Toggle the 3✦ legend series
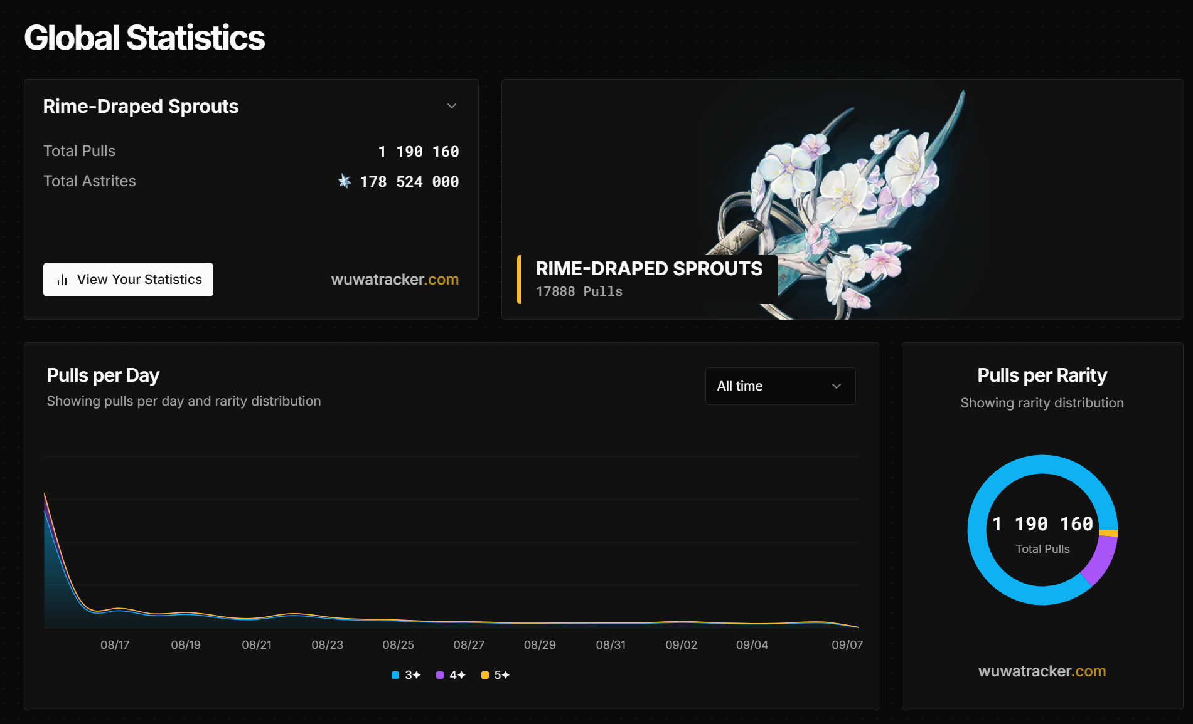1193x724 pixels. pyautogui.click(x=406, y=675)
